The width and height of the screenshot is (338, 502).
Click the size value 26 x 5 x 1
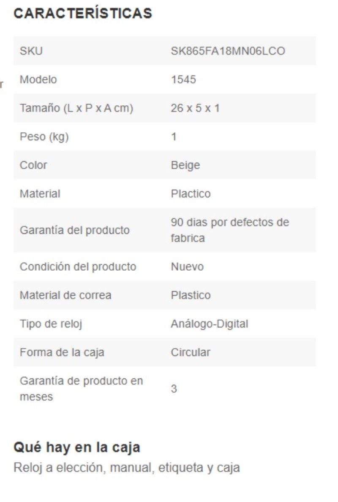point(195,108)
